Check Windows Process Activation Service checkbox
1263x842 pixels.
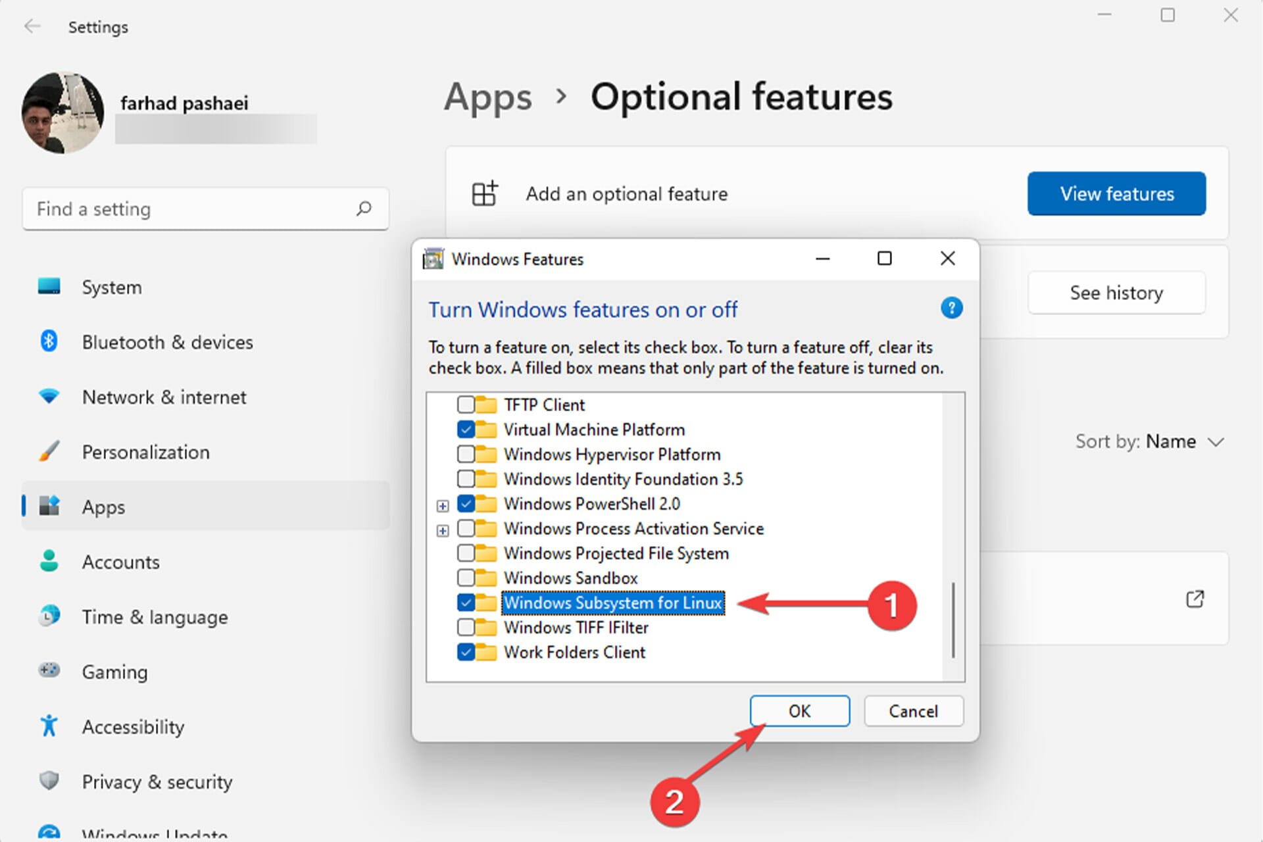tap(466, 528)
